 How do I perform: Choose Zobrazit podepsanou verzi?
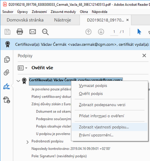(110, 105)
